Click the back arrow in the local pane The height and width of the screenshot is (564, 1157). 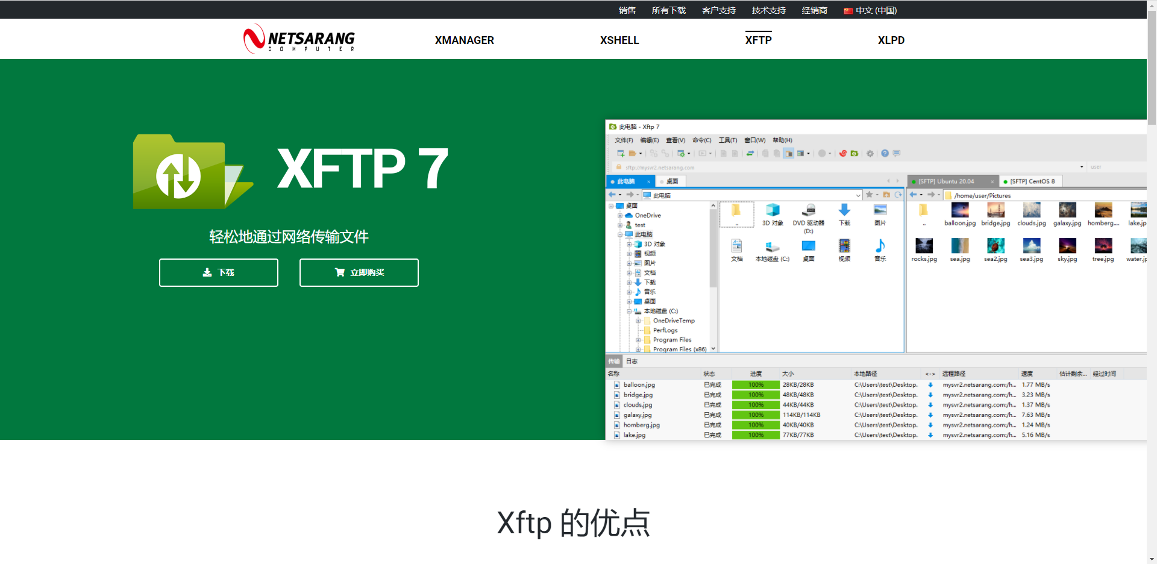612,195
